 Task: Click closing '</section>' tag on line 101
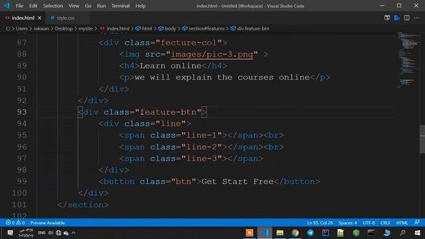coord(83,204)
